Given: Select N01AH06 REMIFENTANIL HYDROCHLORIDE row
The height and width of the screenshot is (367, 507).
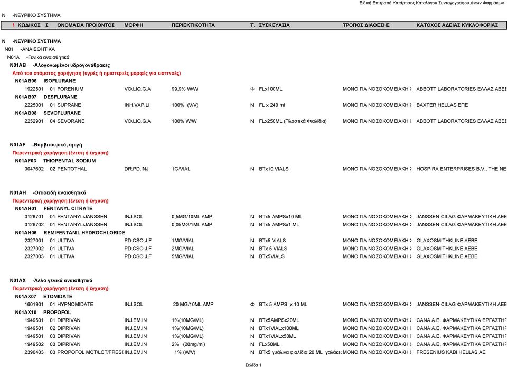Looking at the screenshot, I should tap(70, 233).
